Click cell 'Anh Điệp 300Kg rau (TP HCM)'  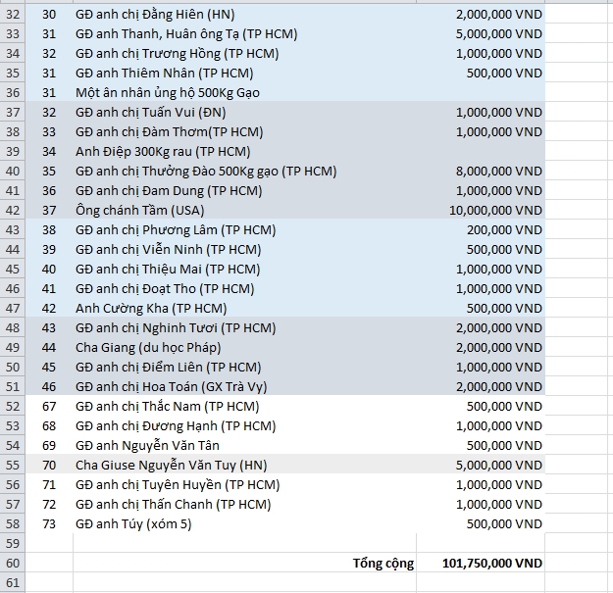(245, 151)
